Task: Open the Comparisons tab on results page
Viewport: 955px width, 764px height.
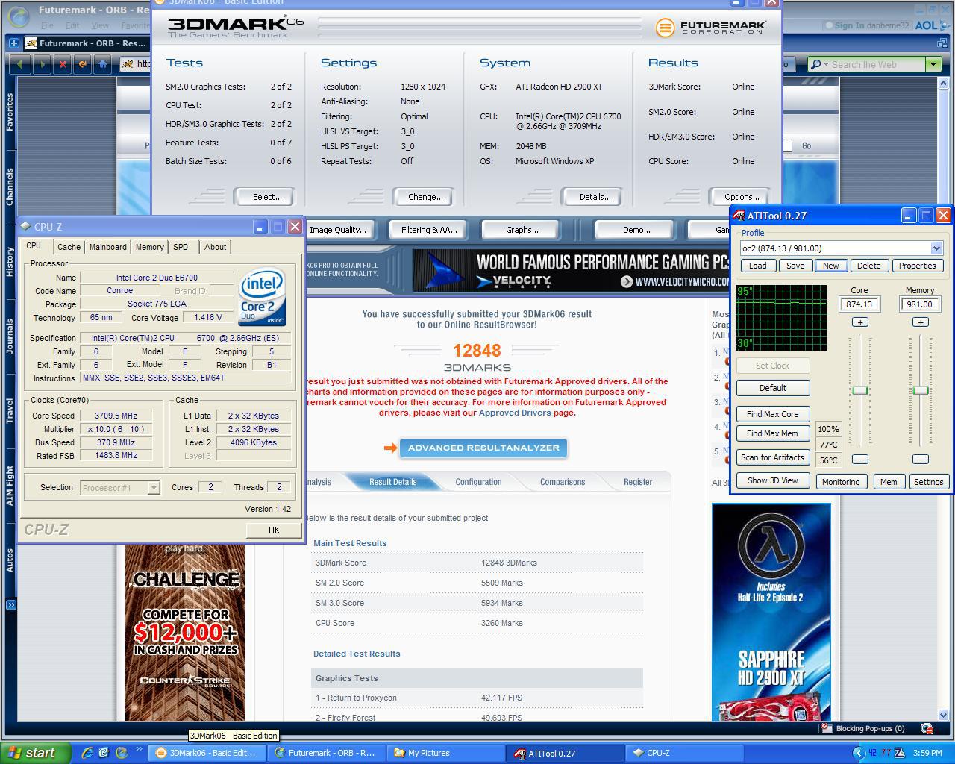Action: click(x=563, y=482)
